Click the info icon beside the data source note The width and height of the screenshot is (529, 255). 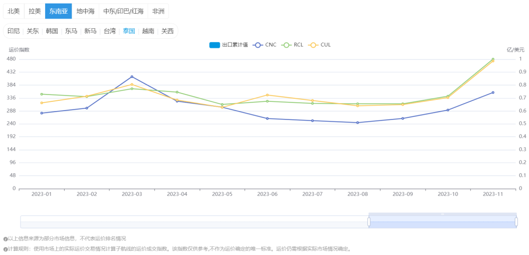(x=5, y=239)
